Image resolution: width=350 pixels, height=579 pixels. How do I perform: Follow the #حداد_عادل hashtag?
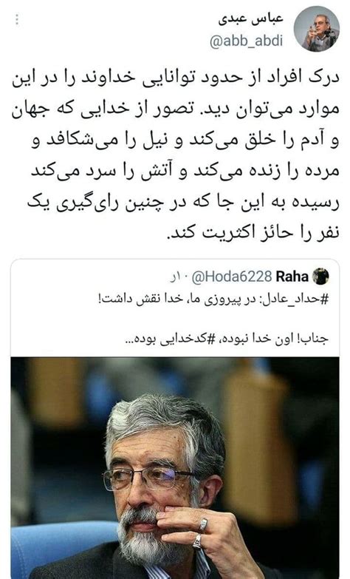[x=296, y=299]
